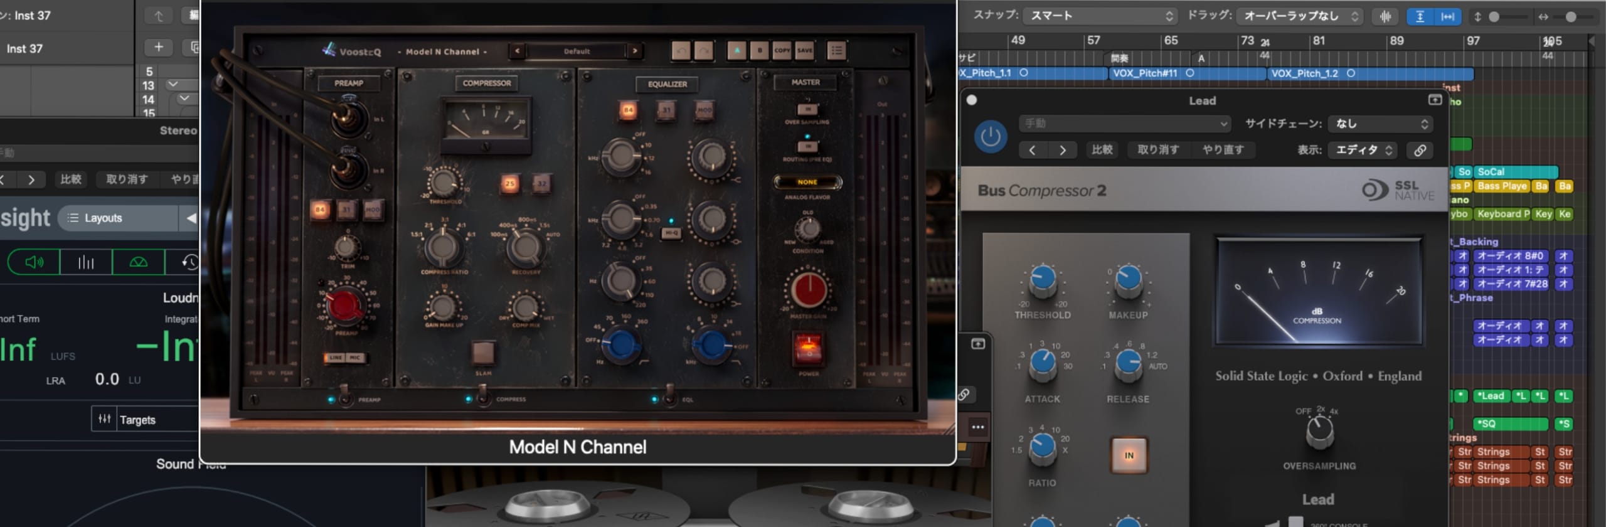This screenshot has width=1606, height=527.
Task: Click the waveform zoom icon in Logic toolbar
Action: pyautogui.click(x=1385, y=17)
